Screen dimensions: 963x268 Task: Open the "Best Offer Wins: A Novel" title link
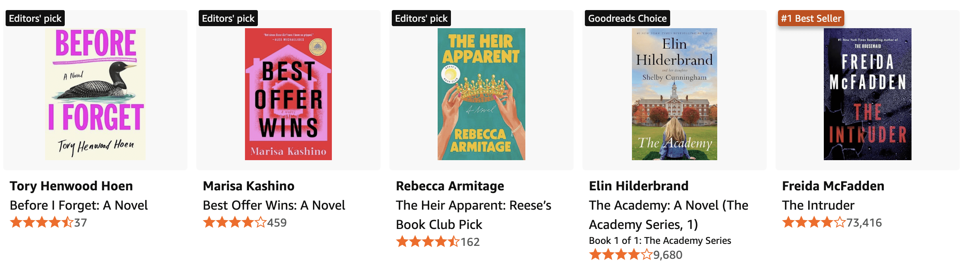(x=274, y=205)
